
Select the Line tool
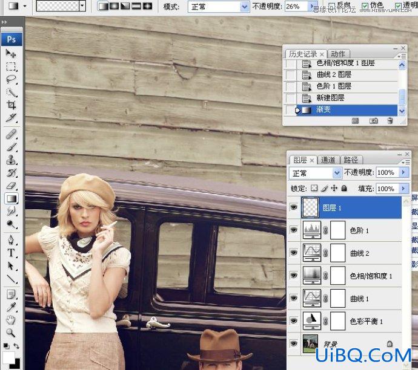point(11,279)
